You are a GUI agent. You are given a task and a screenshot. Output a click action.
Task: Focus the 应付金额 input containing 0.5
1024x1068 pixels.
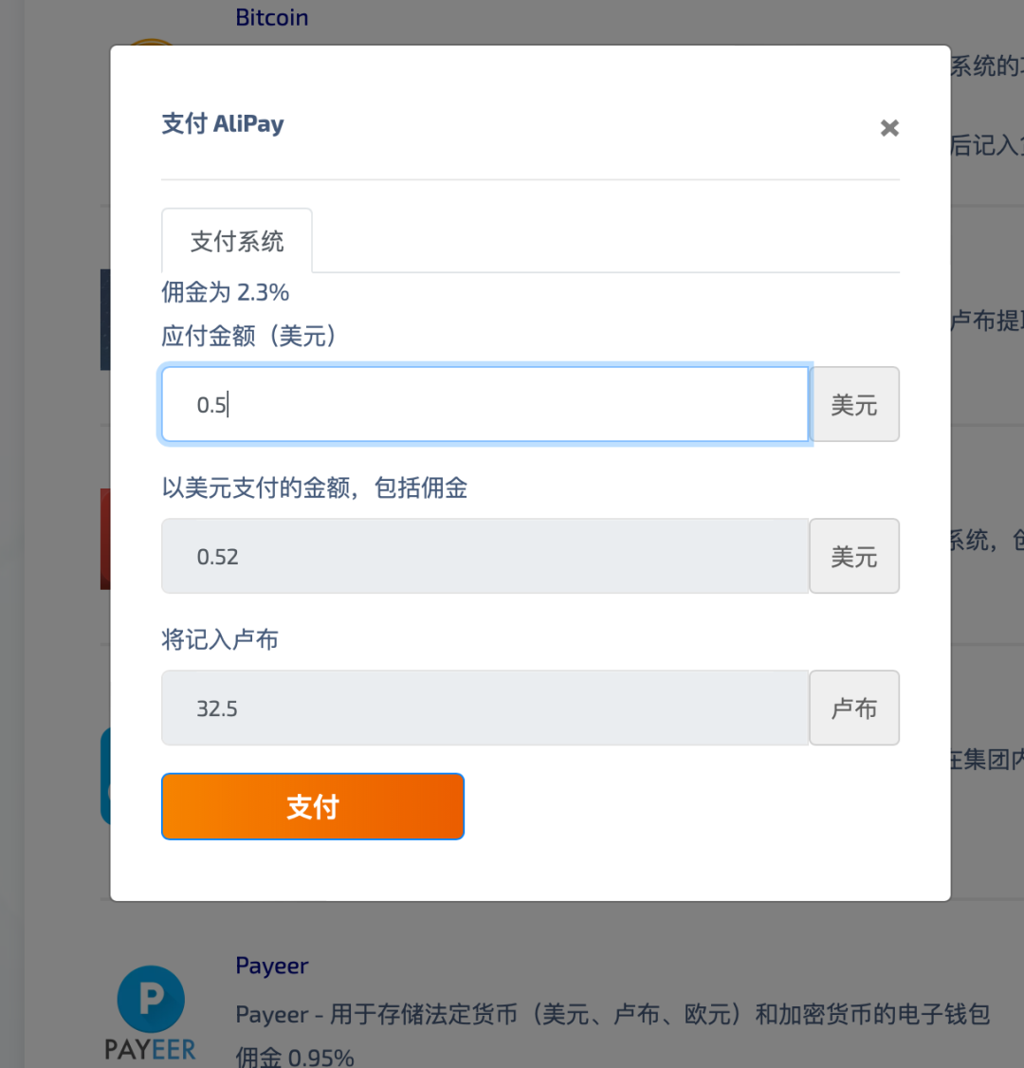(485, 405)
